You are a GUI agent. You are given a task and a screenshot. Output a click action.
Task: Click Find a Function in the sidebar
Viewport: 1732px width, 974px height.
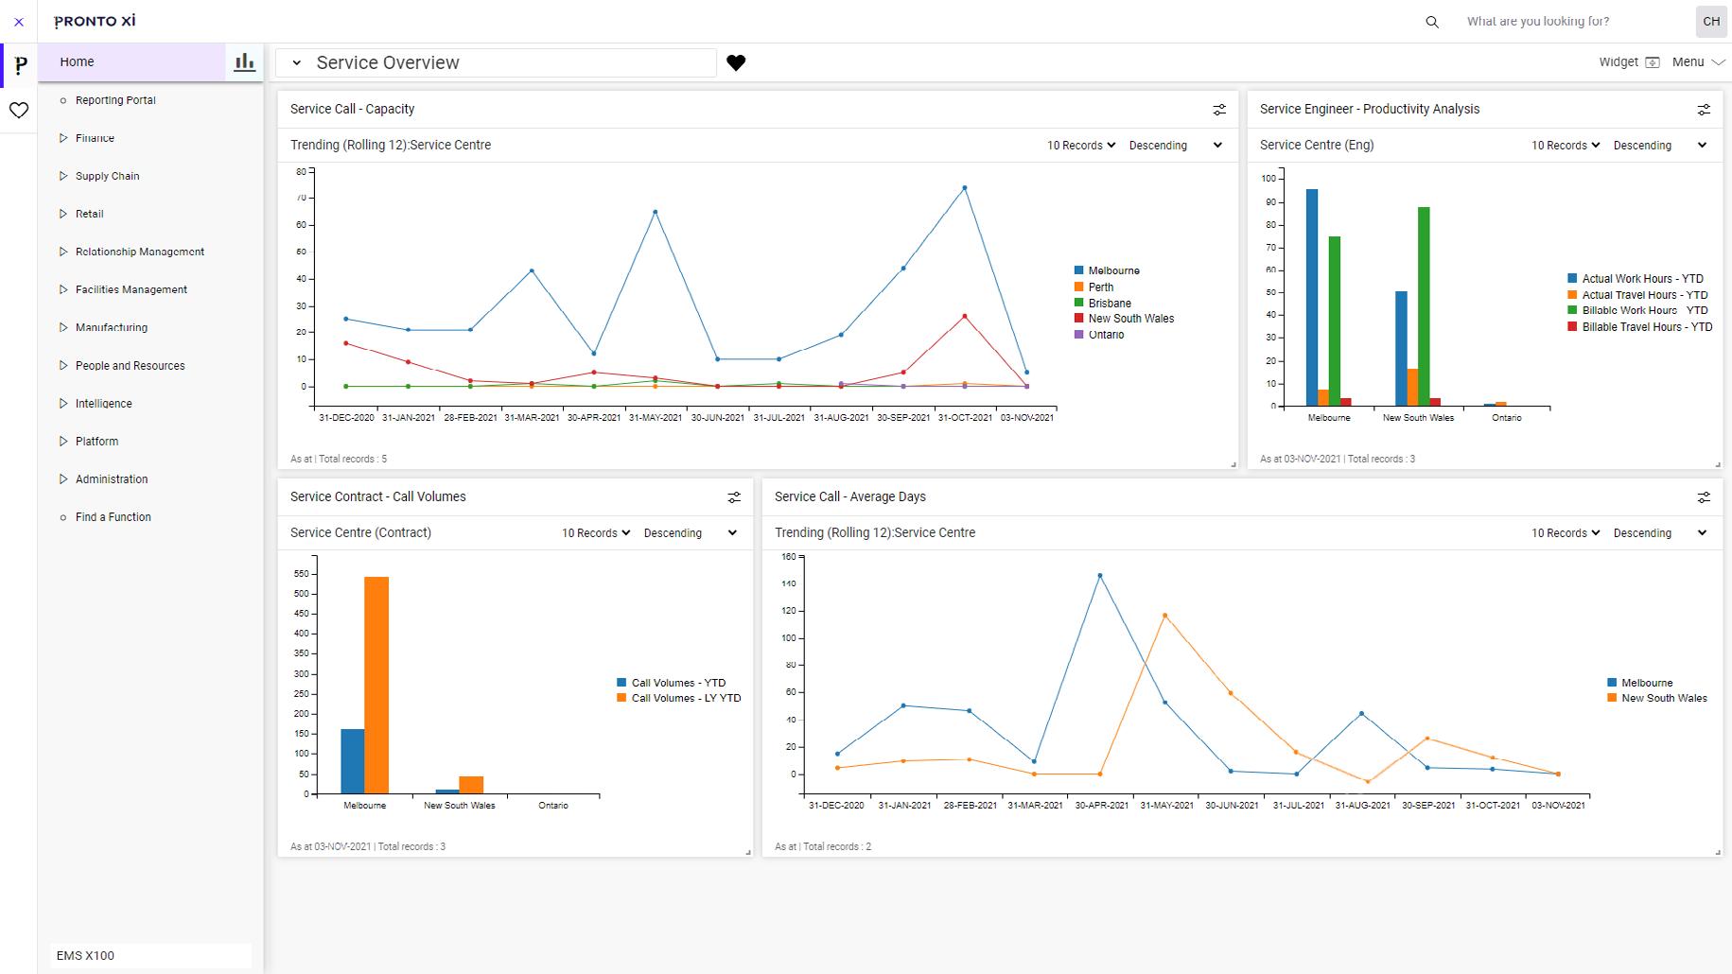click(x=113, y=516)
